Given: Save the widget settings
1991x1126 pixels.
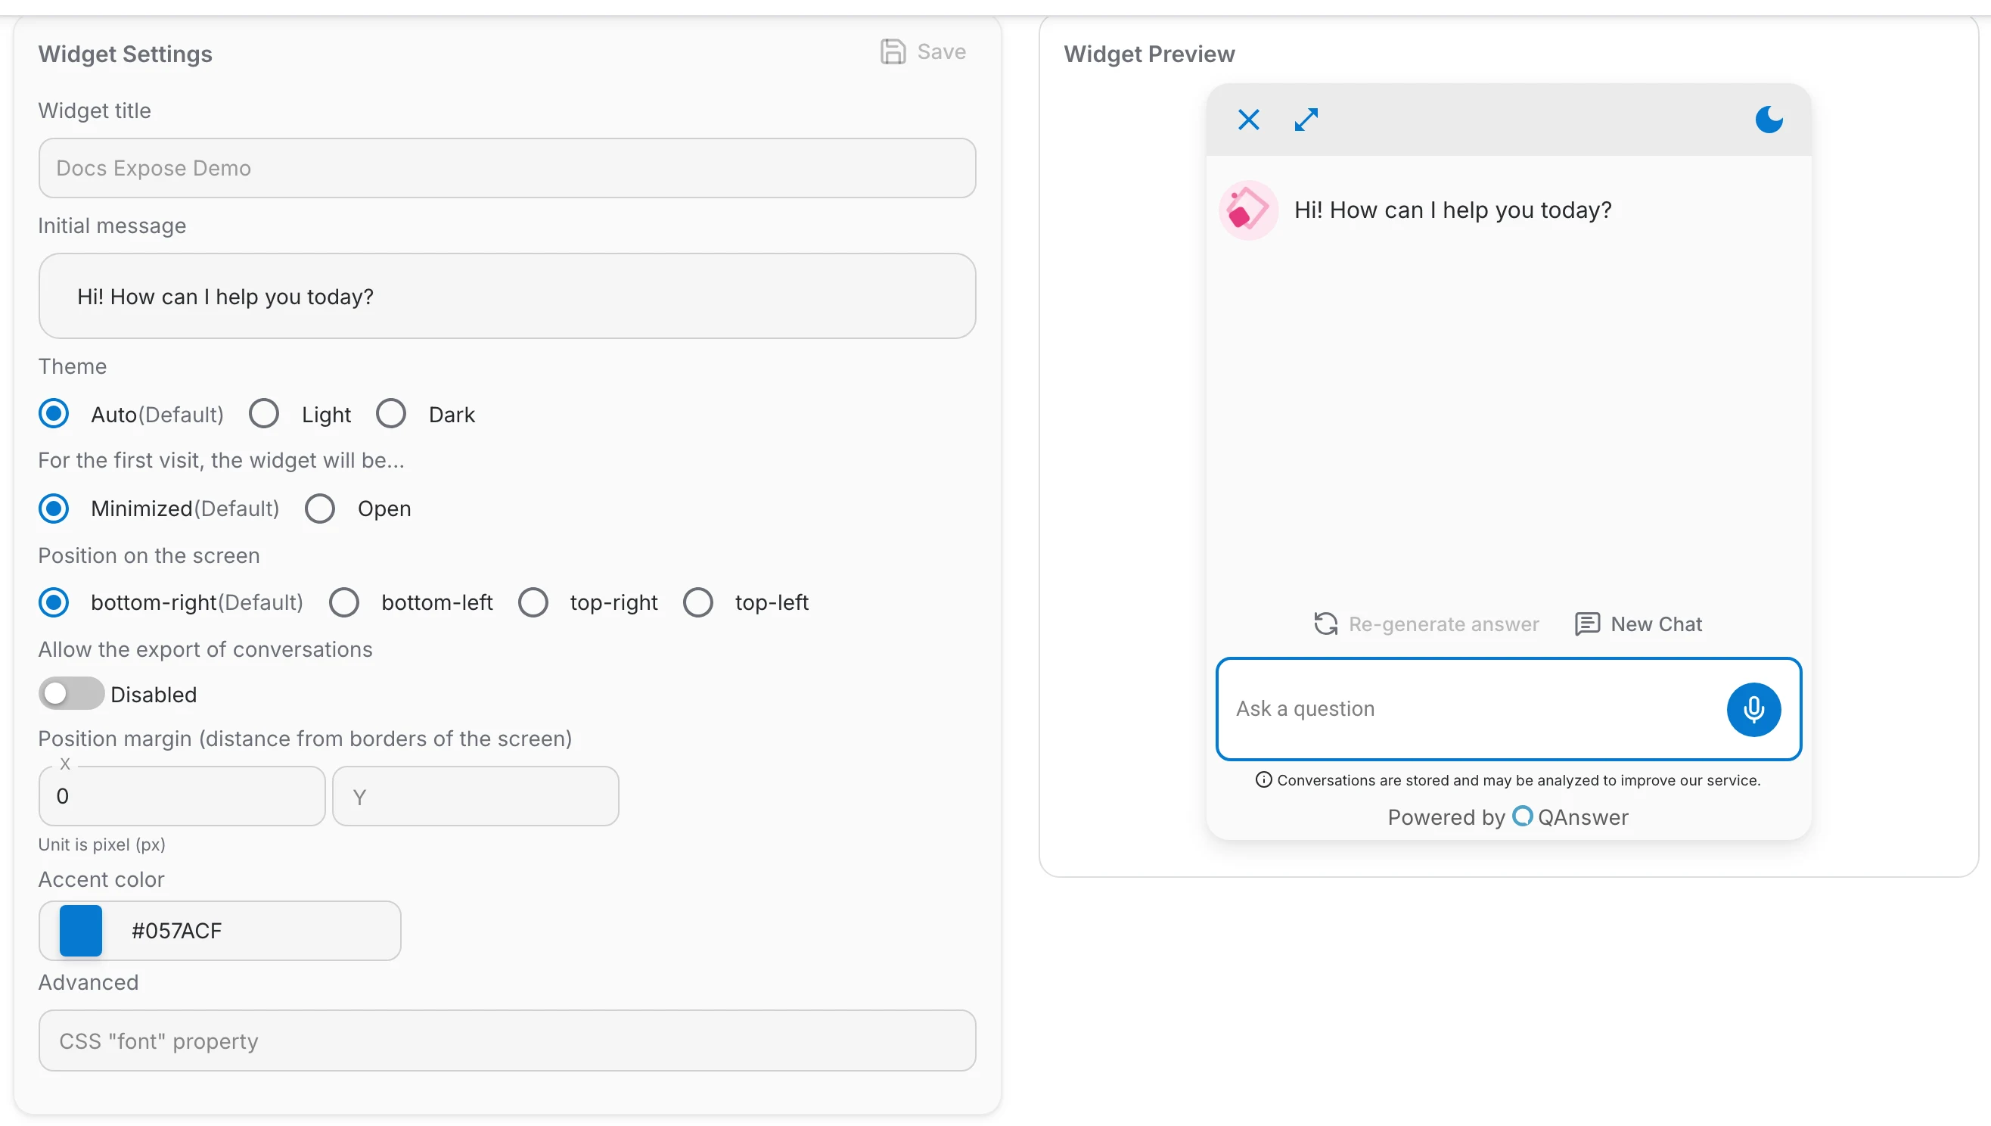Looking at the screenshot, I should [x=924, y=51].
